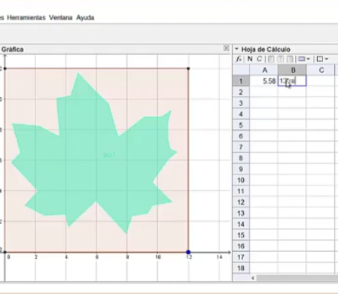This screenshot has height=294, width=338.
Task: Close the Gráfica view panel
Action: (x=227, y=48)
